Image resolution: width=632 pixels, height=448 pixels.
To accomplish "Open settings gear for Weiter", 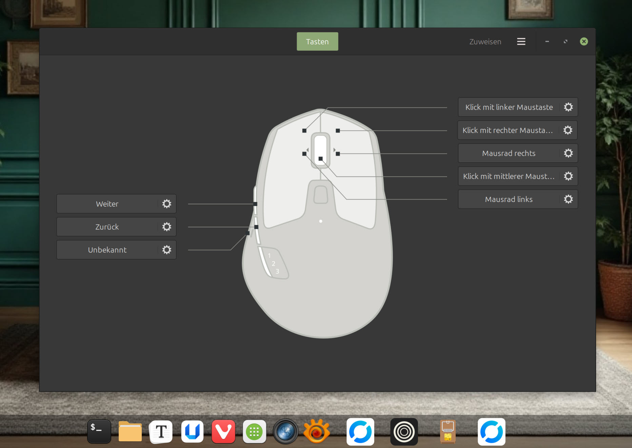I will (x=166, y=204).
